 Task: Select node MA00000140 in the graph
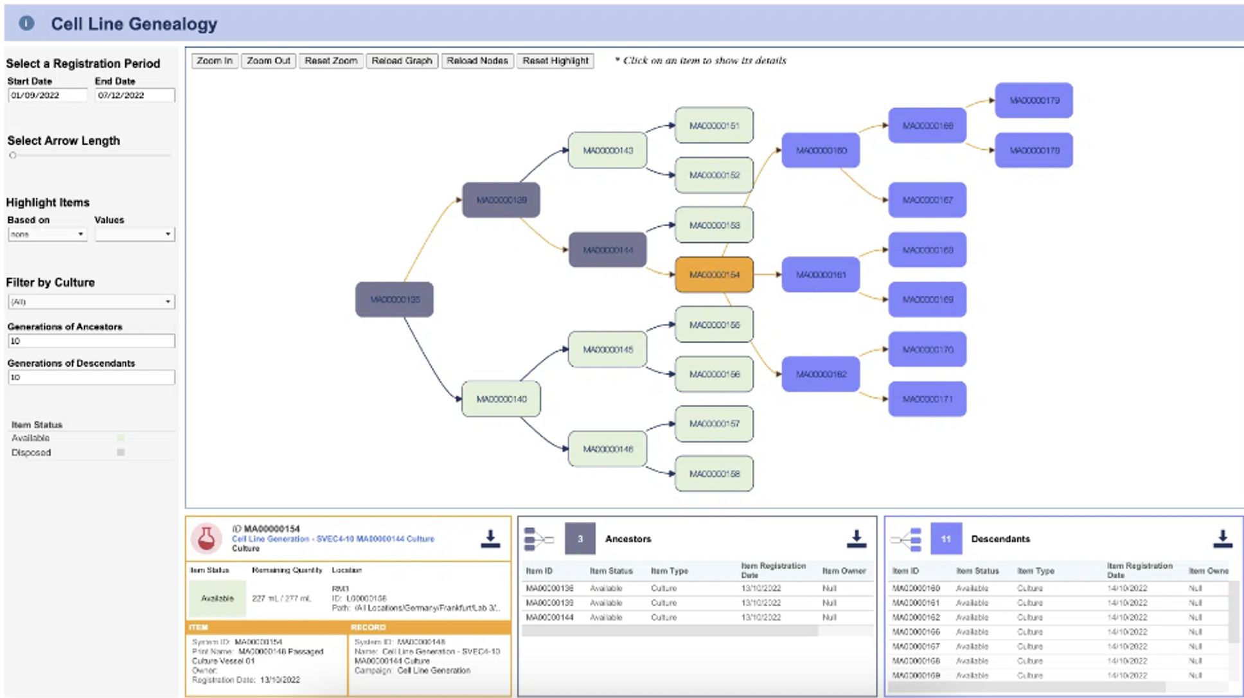tap(501, 399)
